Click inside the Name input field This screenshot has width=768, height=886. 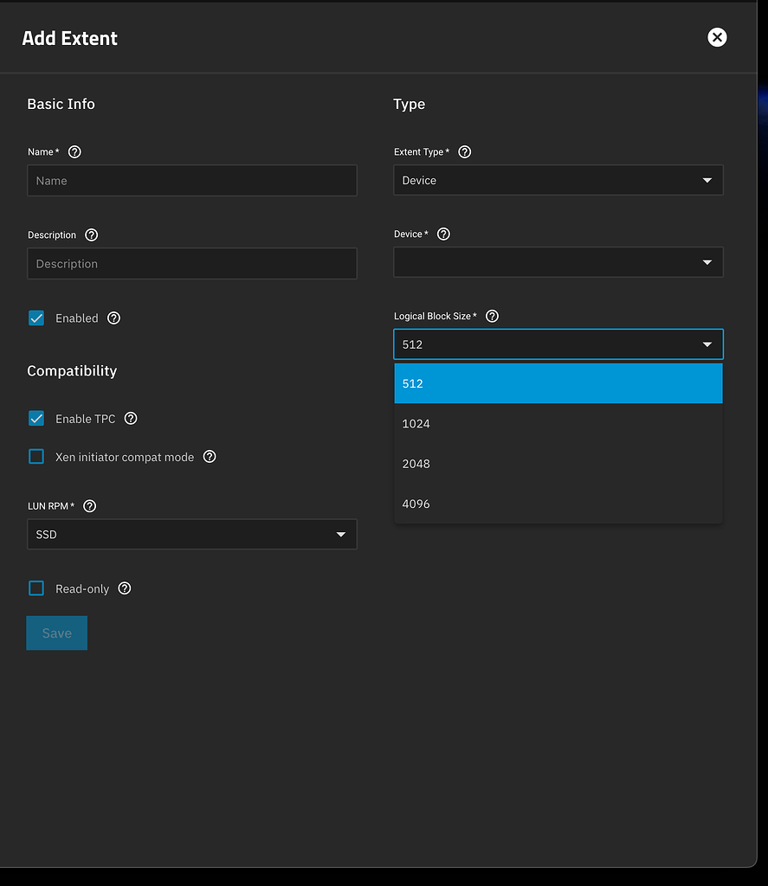[191, 181]
